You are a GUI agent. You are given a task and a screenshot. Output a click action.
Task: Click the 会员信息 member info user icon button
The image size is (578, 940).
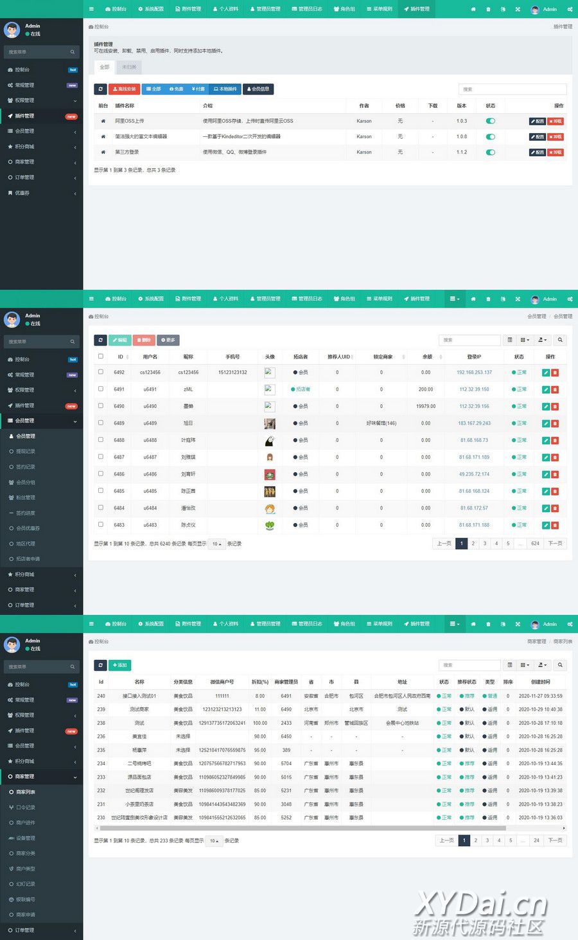tap(258, 89)
